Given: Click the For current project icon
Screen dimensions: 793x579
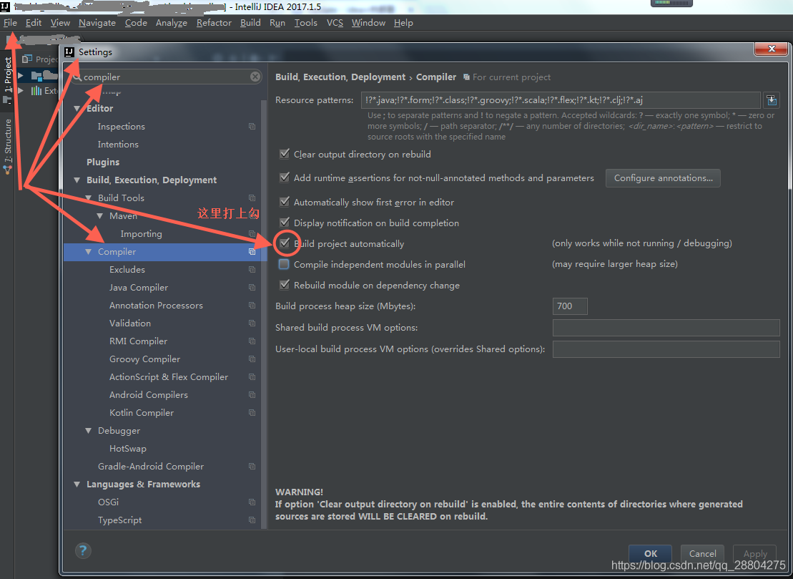Looking at the screenshot, I should click(x=466, y=77).
